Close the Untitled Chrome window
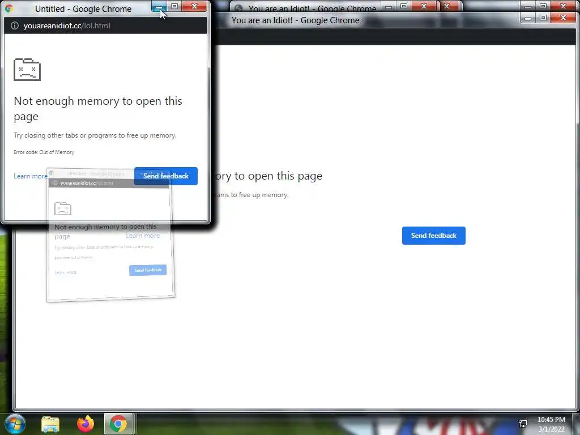This screenshot has height=435, width=580. point(194,6)
